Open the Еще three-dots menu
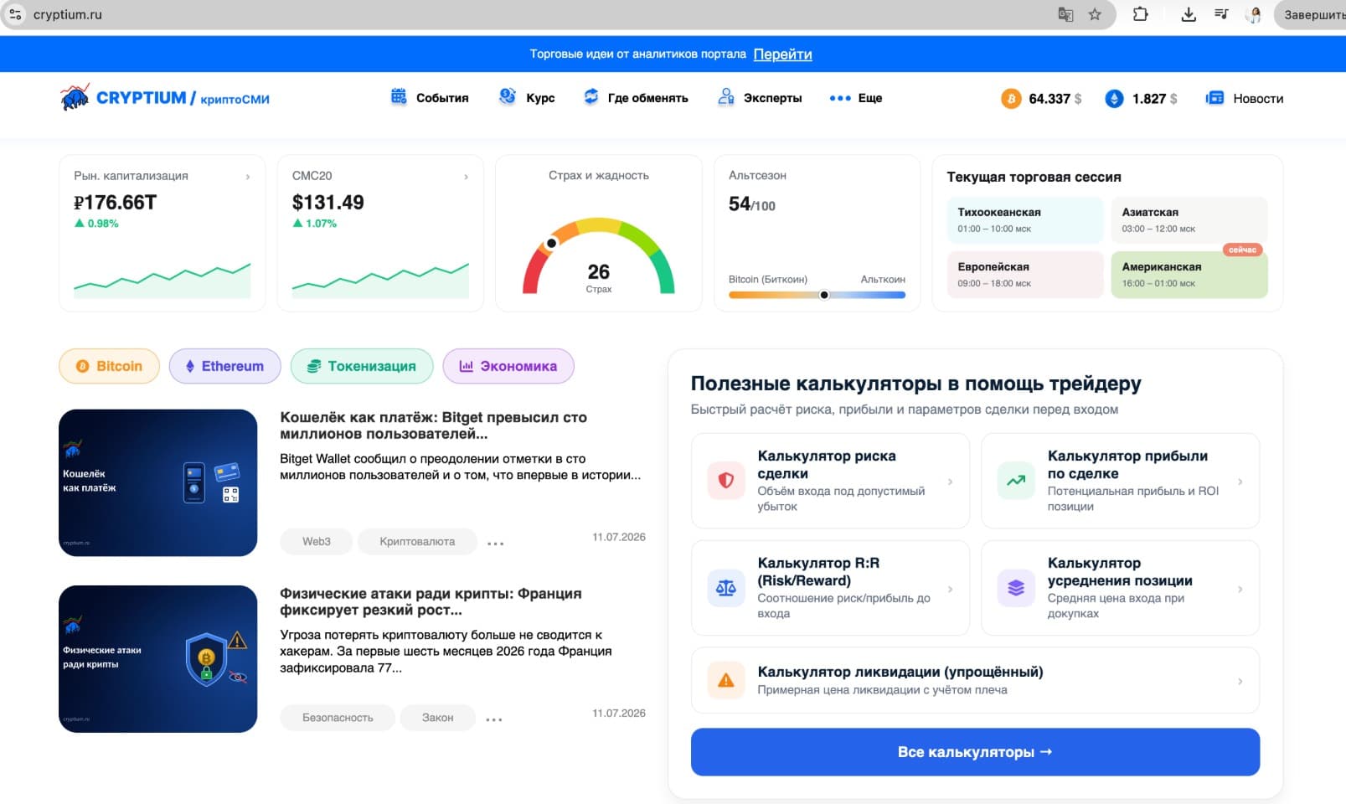The image size is (1346, 804). click(840, 98)
